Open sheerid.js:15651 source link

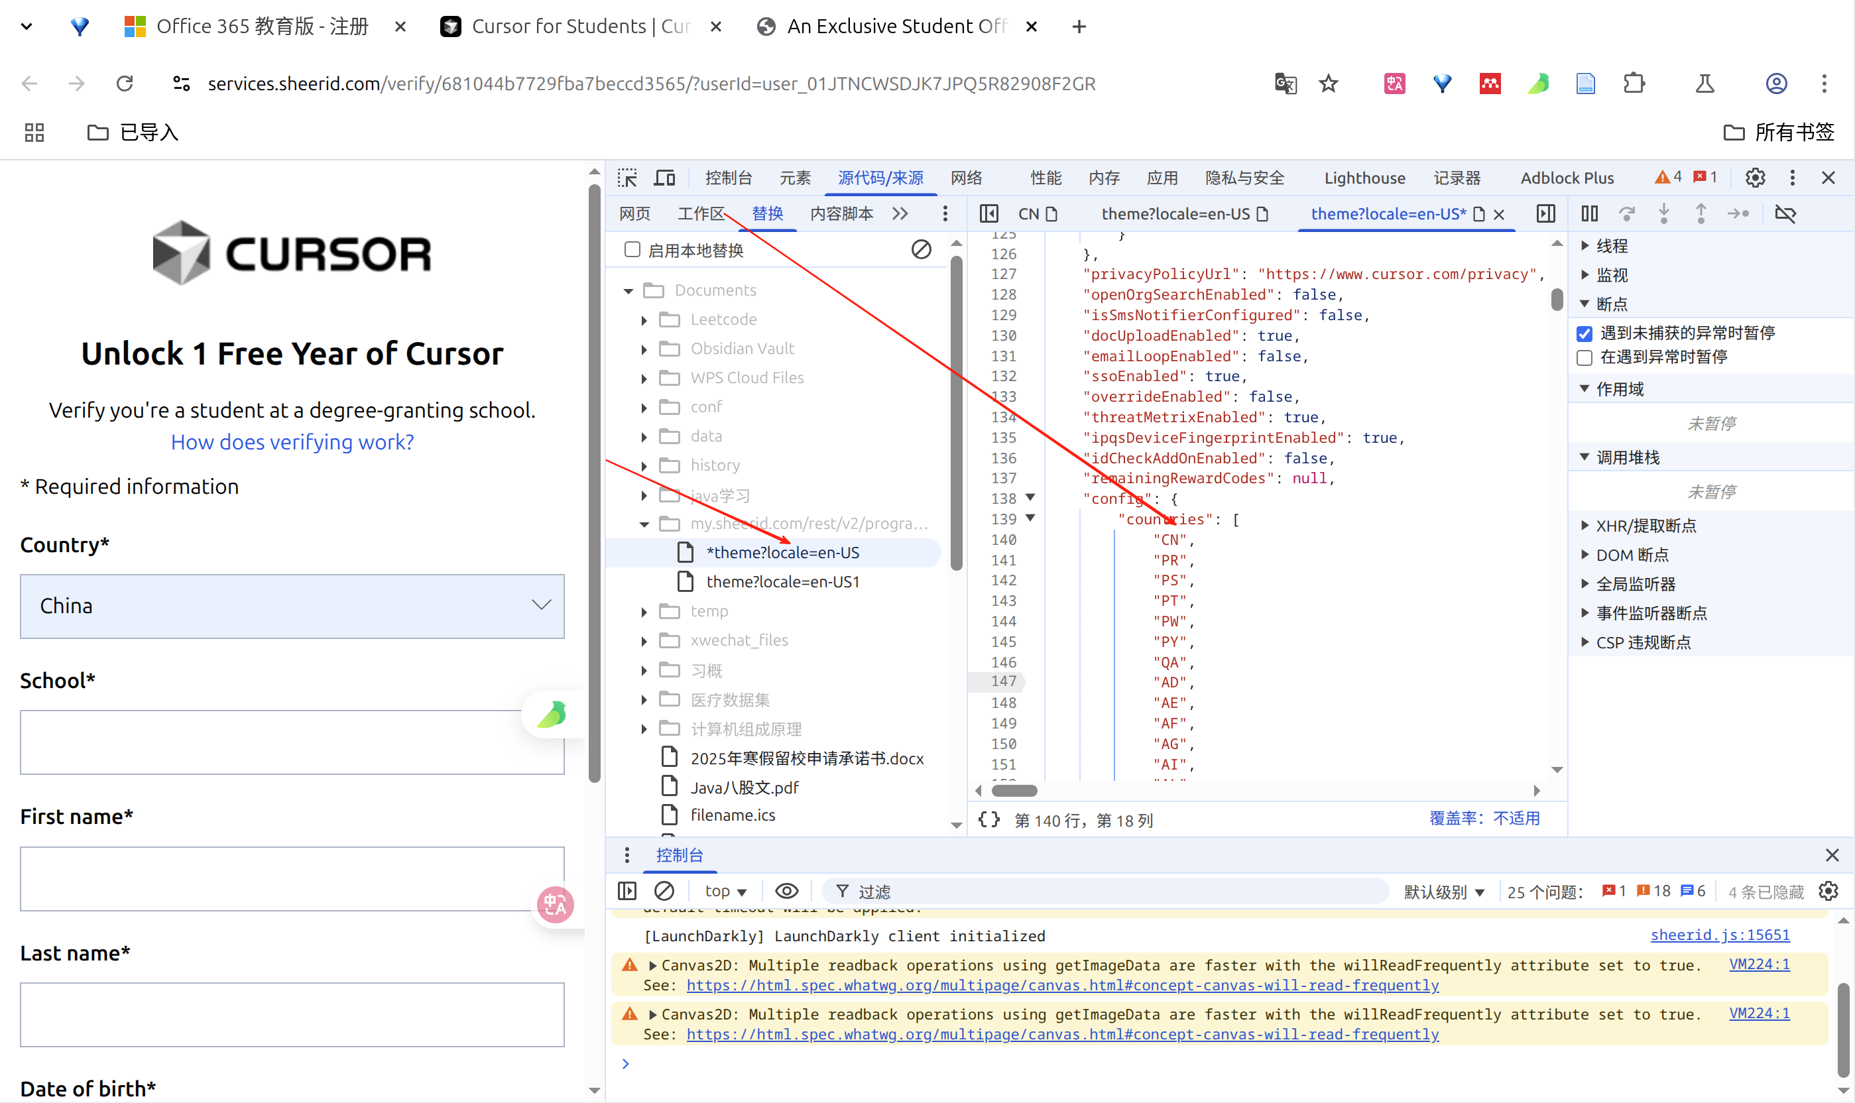click(x=1720, y=935)
